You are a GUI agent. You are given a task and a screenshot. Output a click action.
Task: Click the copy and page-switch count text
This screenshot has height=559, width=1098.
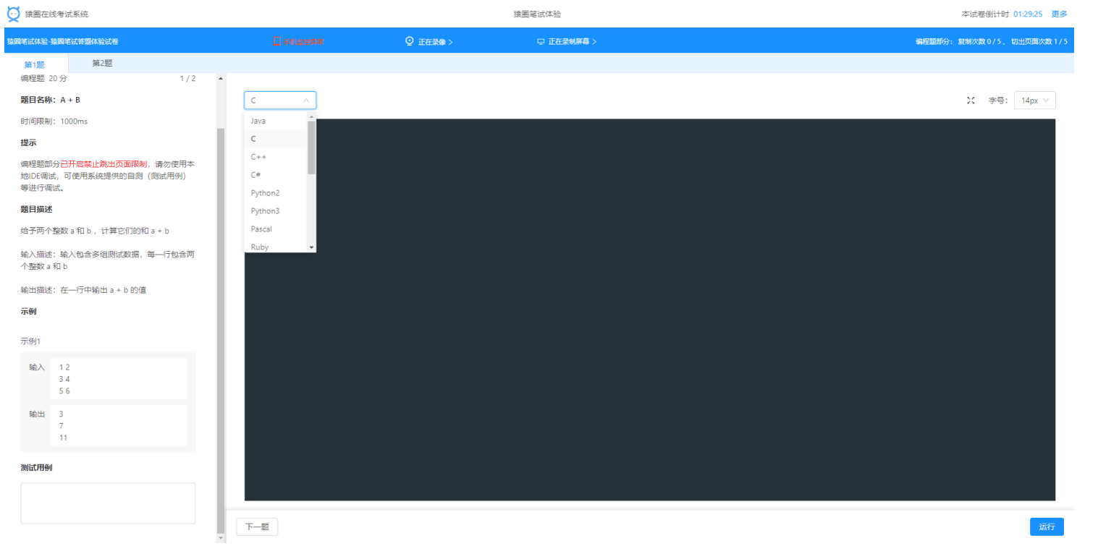click(x=992, y=41)
